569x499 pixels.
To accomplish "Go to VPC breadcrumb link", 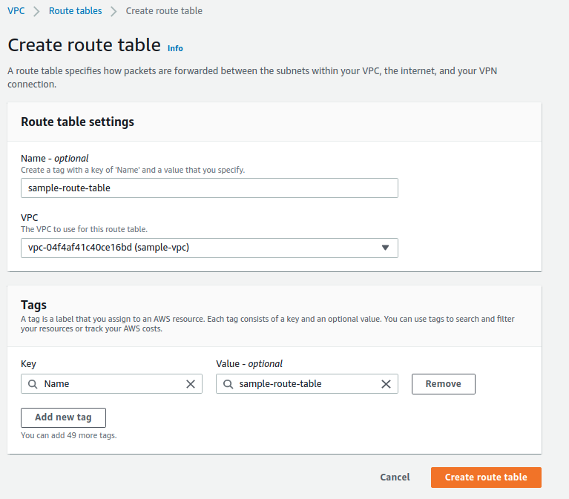I will pos(16,11).
